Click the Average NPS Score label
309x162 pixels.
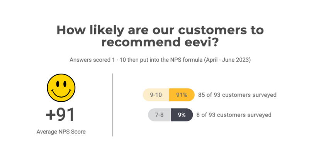[61, 132]
